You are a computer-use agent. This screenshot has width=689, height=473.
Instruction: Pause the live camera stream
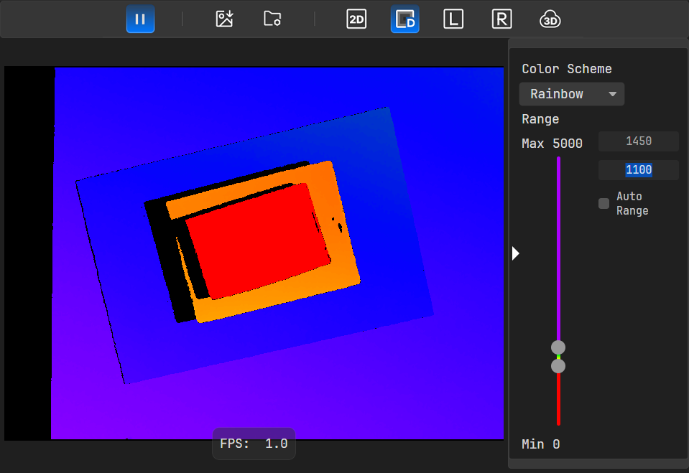coord(140,19)
